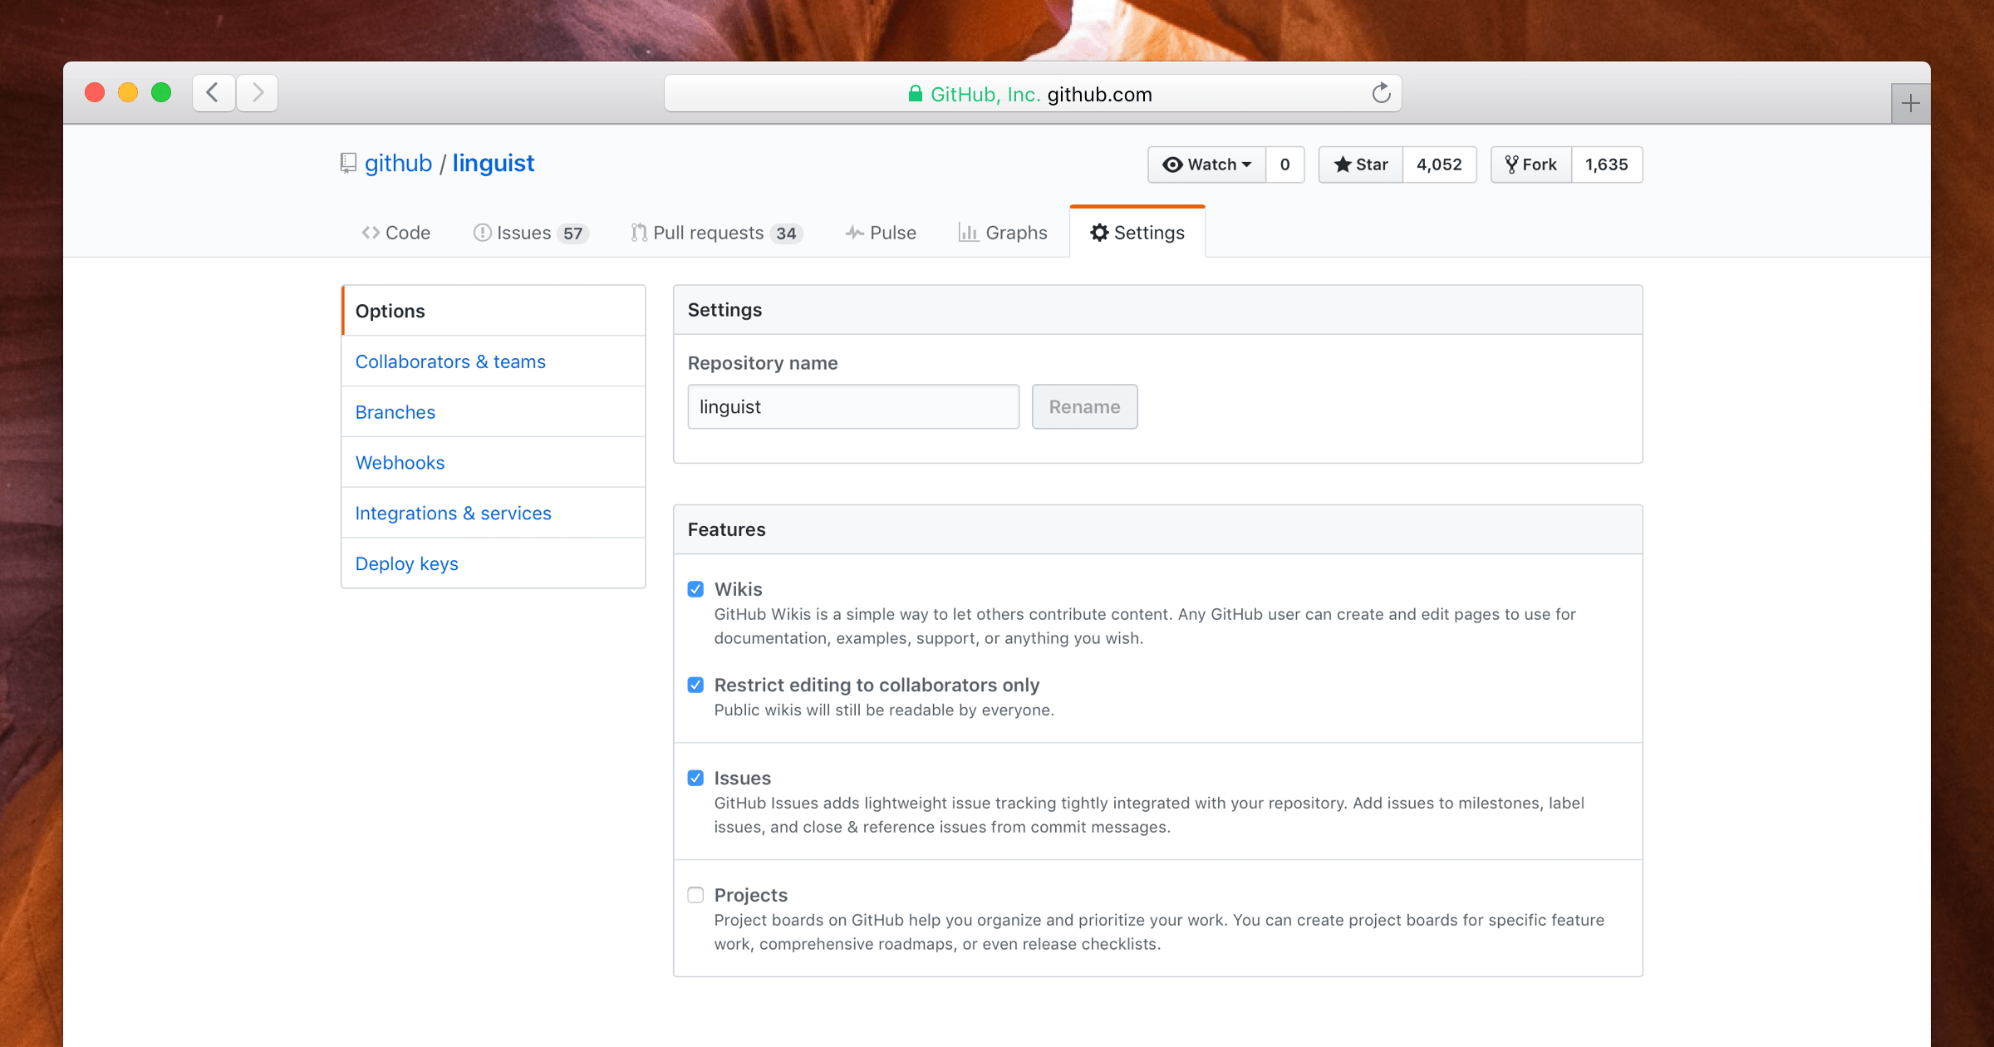Disable Restrict editing to collaborators only
The image size is (1994, 1047).
coord(695,685)
